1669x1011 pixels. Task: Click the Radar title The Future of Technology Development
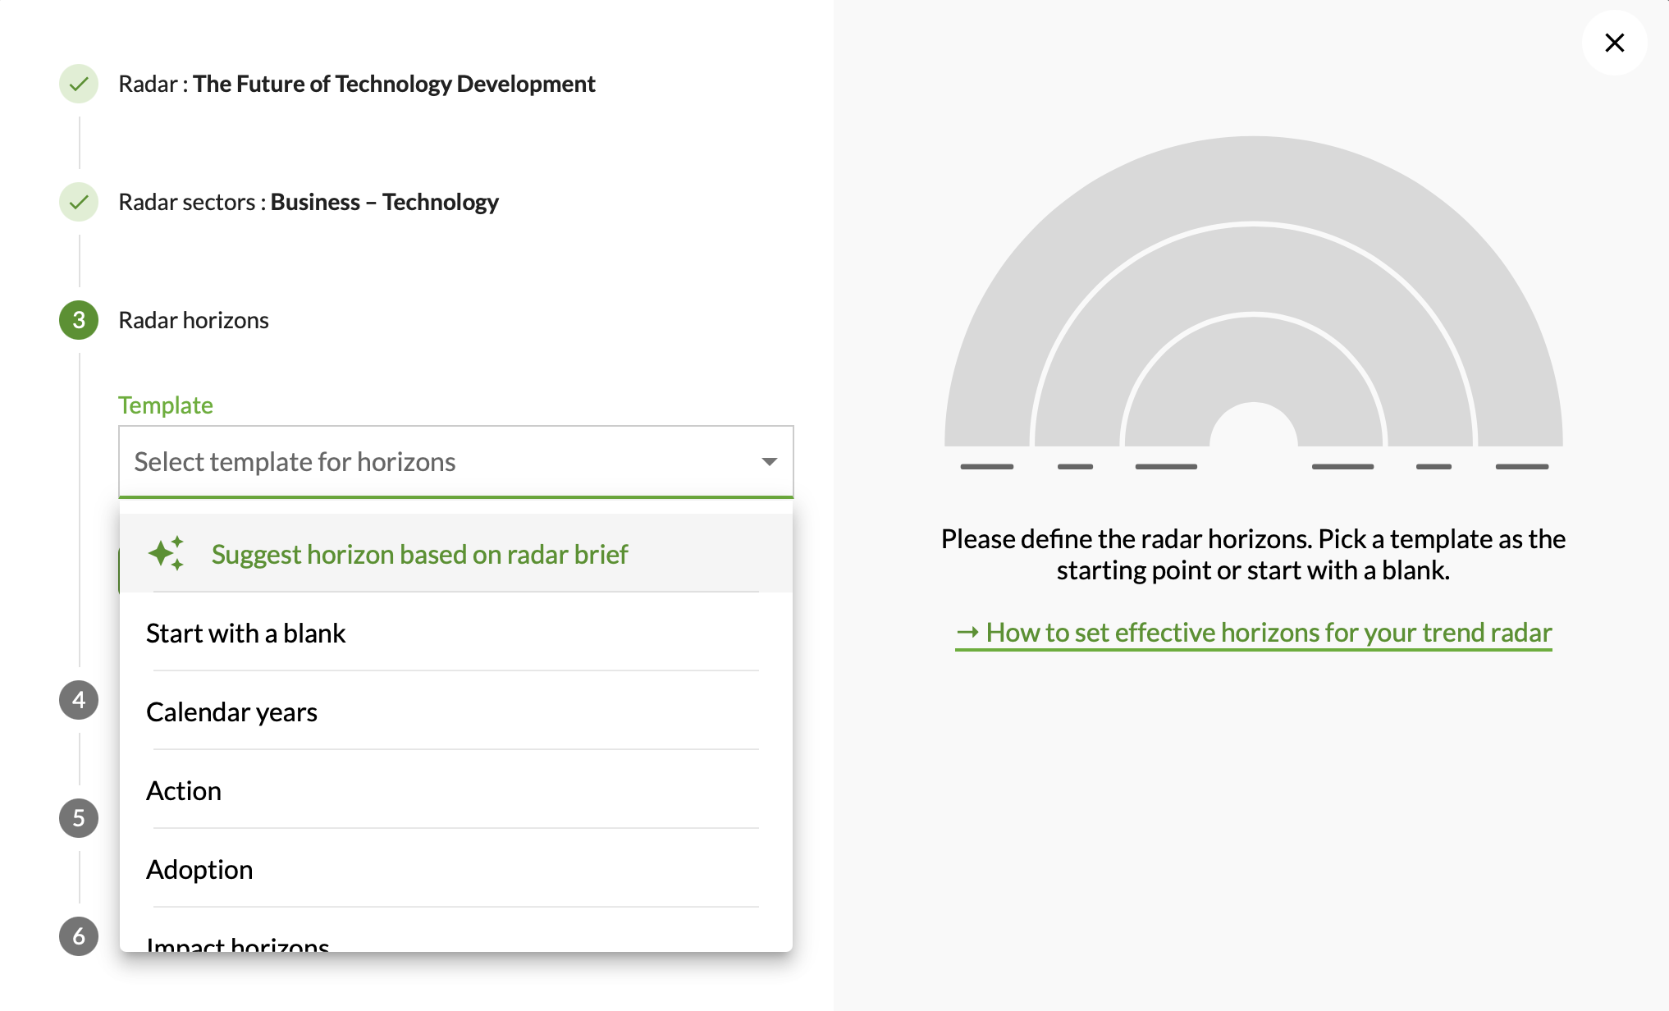click(x=357, y=84)
